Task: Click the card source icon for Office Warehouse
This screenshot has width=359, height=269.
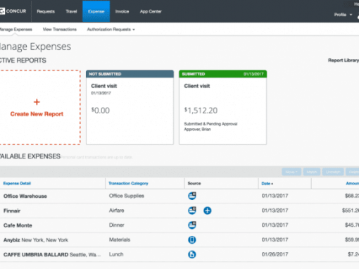Action: (192, 196)
